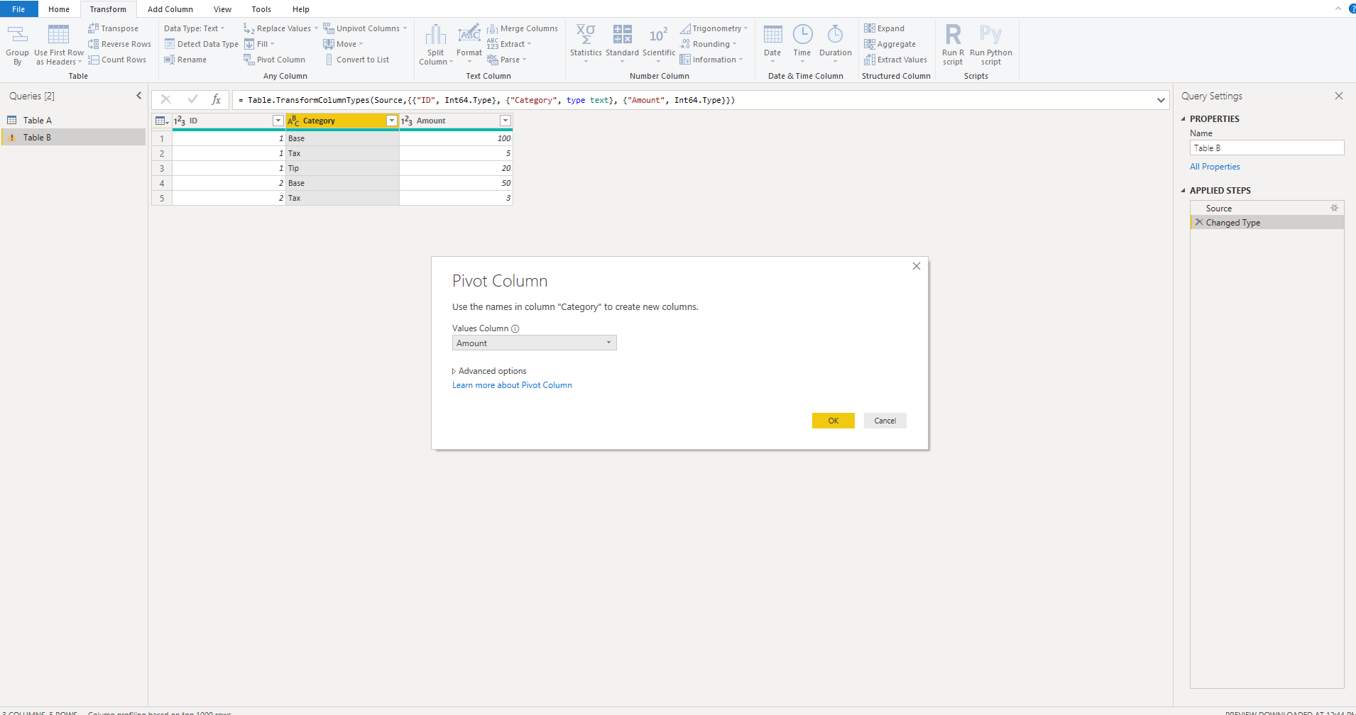Viewport: 1356px width, 715px height.
Task: Open Learn more about Pivot Column link
Action: 512,385
